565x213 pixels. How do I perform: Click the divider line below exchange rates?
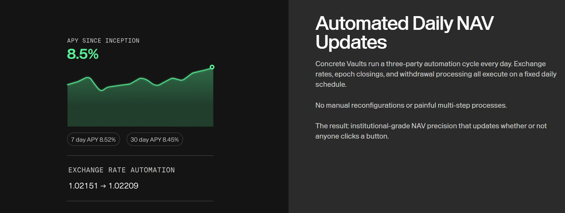[140, 201]
